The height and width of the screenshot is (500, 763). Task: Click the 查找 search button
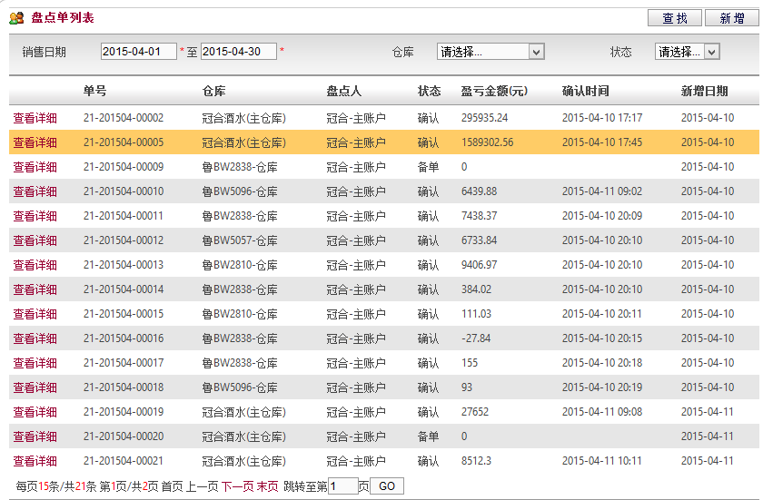point(674,18)
